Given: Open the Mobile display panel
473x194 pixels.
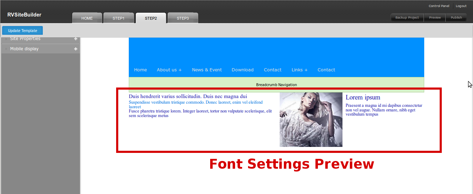Looking at the screenshot, I should tap(25, 49).
